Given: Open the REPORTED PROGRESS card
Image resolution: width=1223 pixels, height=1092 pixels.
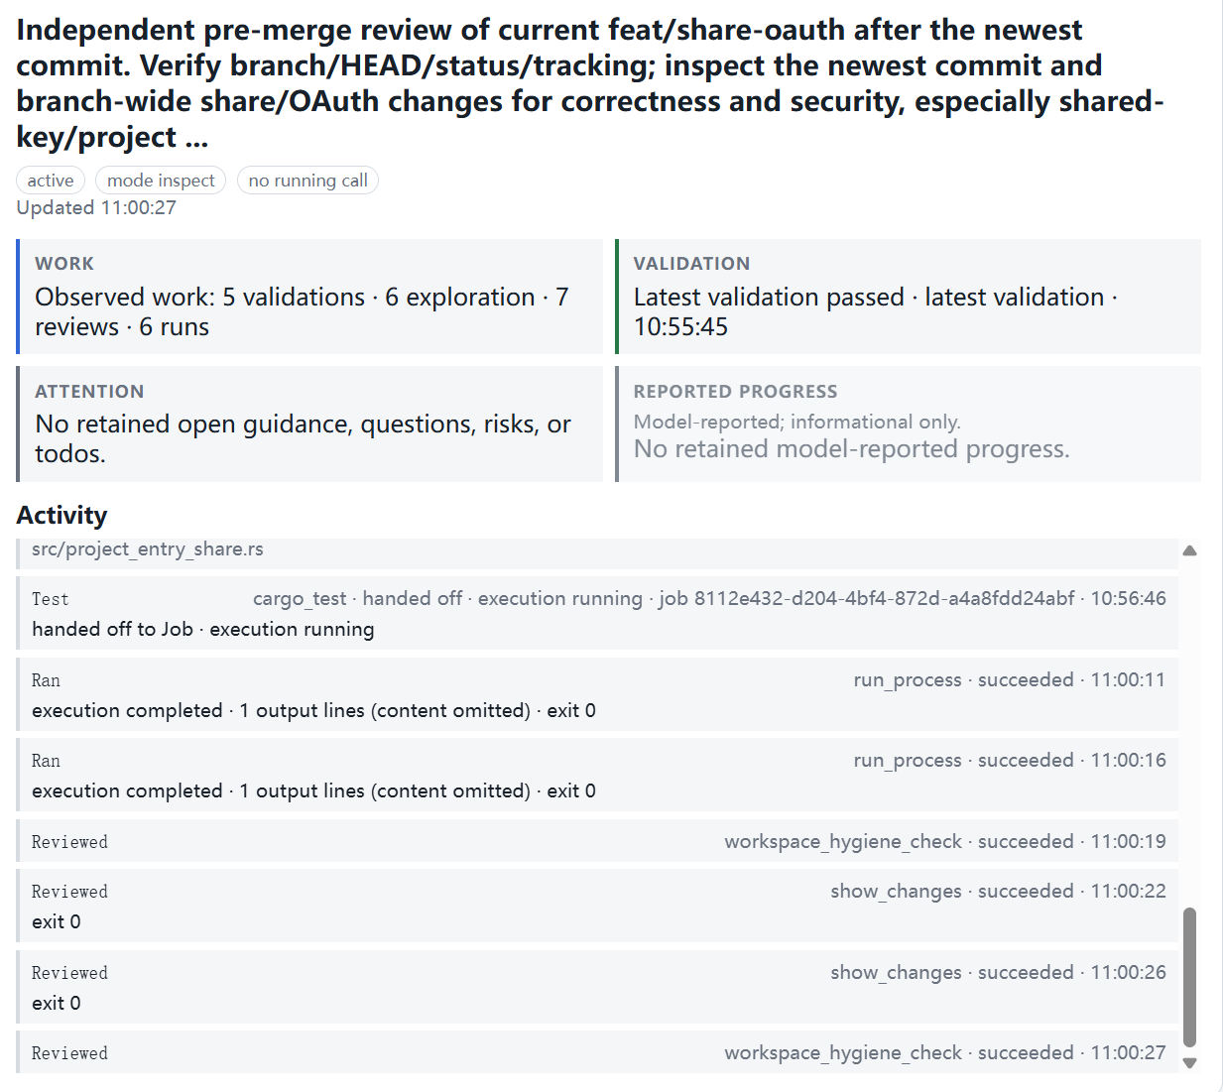Looking at the screenshot, I should click(x=908, y=425).
